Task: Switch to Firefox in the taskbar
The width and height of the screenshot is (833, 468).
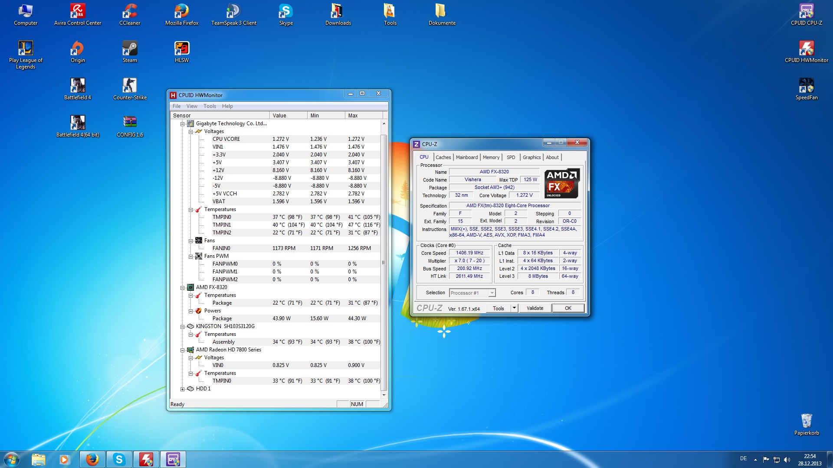Action: pyautogui.click(x=92, y=459)
